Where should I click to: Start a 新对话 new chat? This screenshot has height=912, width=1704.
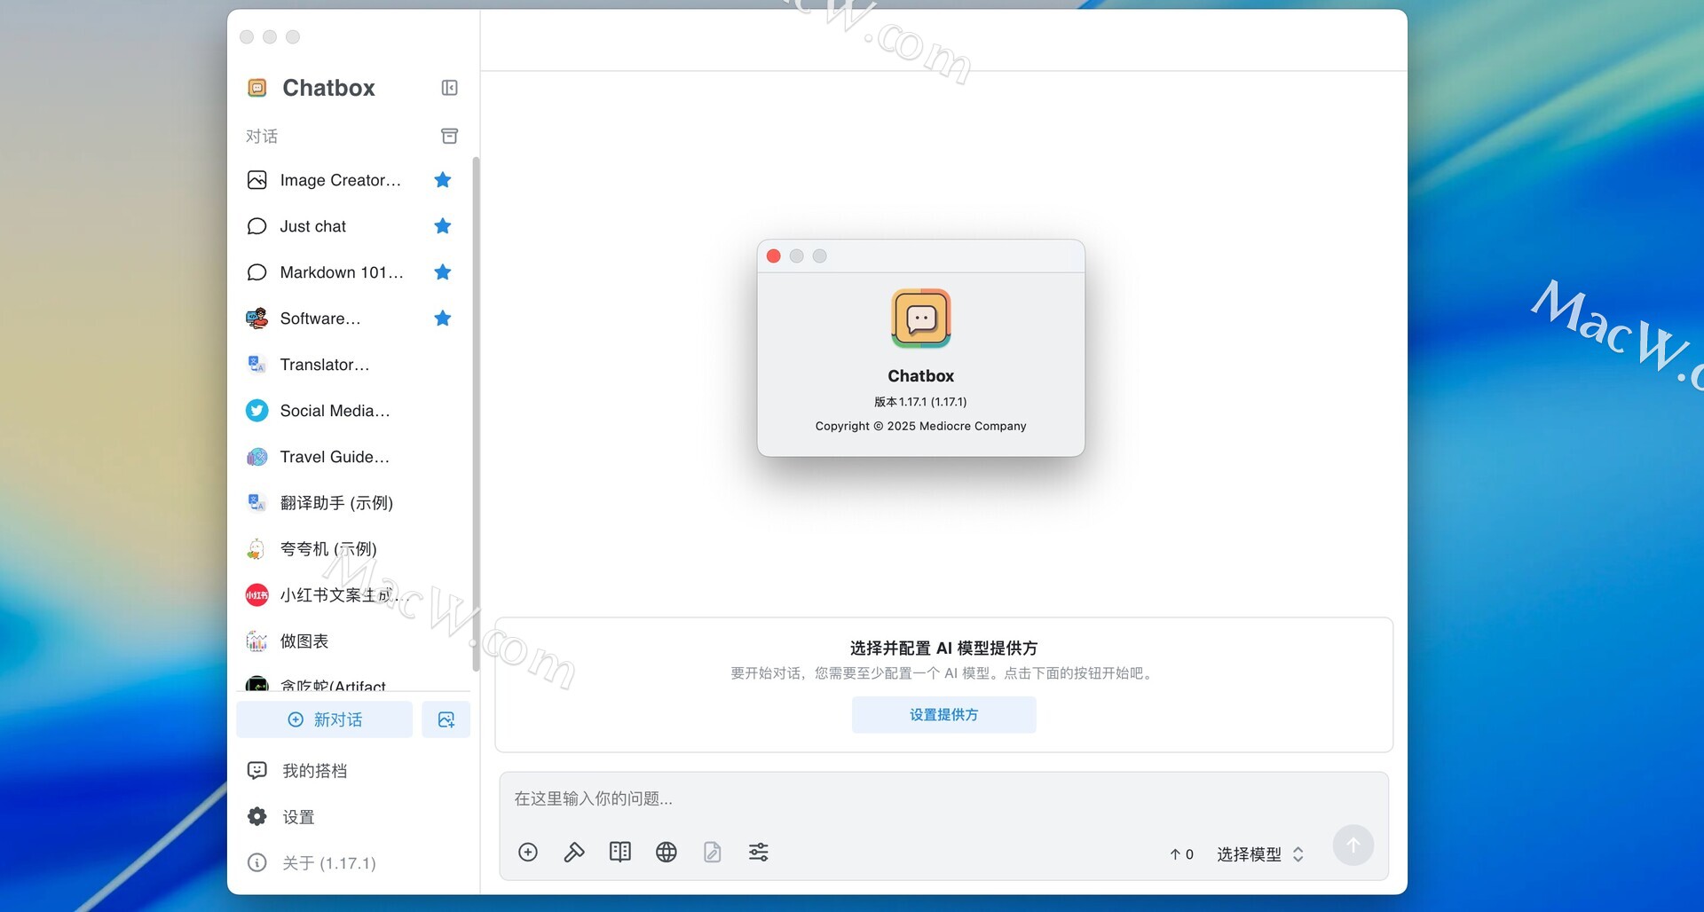pos(325,719)
